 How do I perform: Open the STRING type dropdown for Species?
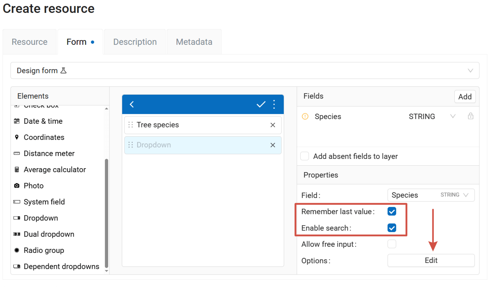click(452, 116)
